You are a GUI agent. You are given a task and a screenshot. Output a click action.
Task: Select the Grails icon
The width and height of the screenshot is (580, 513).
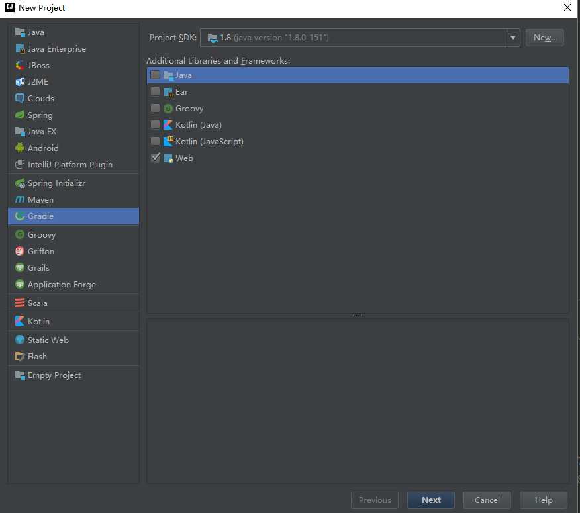click(20, 268)
